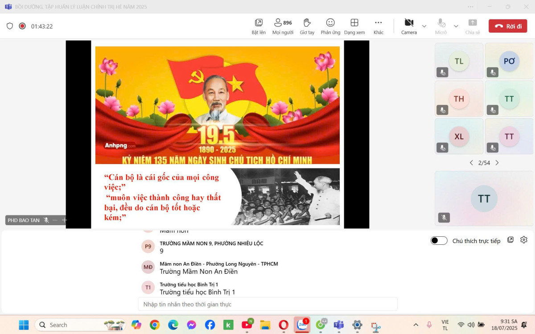The width and height of the screenshot is (535, 334).
Task: Raise hand with Giơ tay
Action: pos(307,26)
